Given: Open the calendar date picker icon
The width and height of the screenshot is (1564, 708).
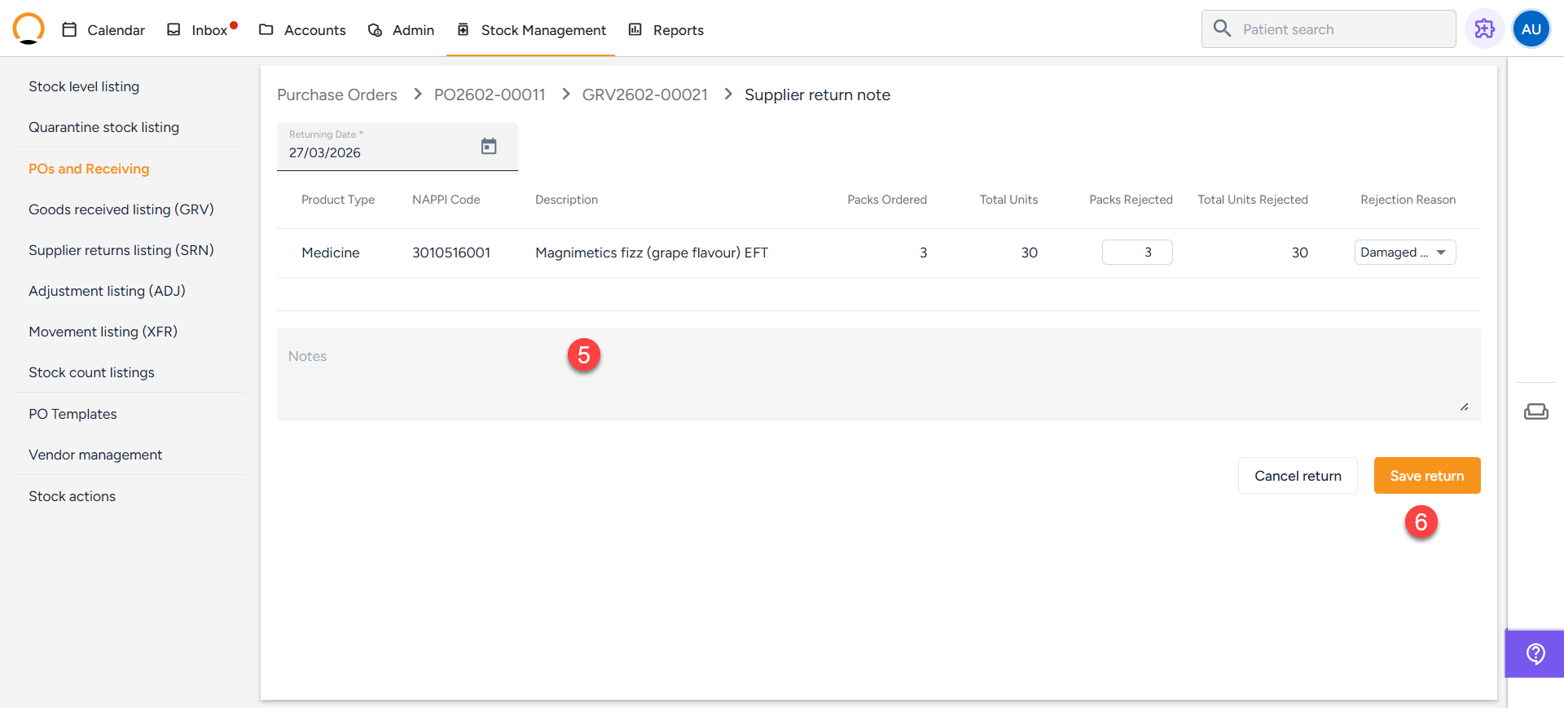Looking at the screenshot, I should click(x=489, y=147).
